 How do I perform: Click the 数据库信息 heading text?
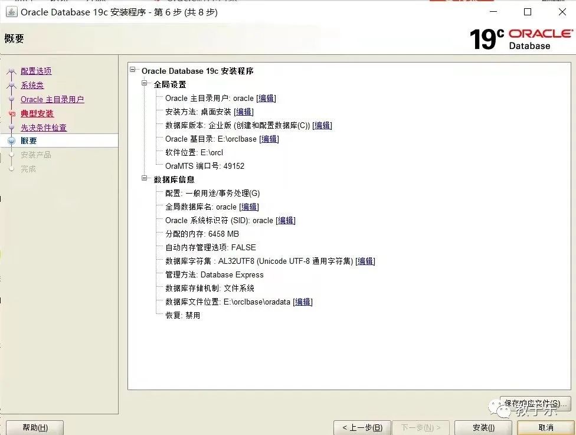(x=174, y=179)
